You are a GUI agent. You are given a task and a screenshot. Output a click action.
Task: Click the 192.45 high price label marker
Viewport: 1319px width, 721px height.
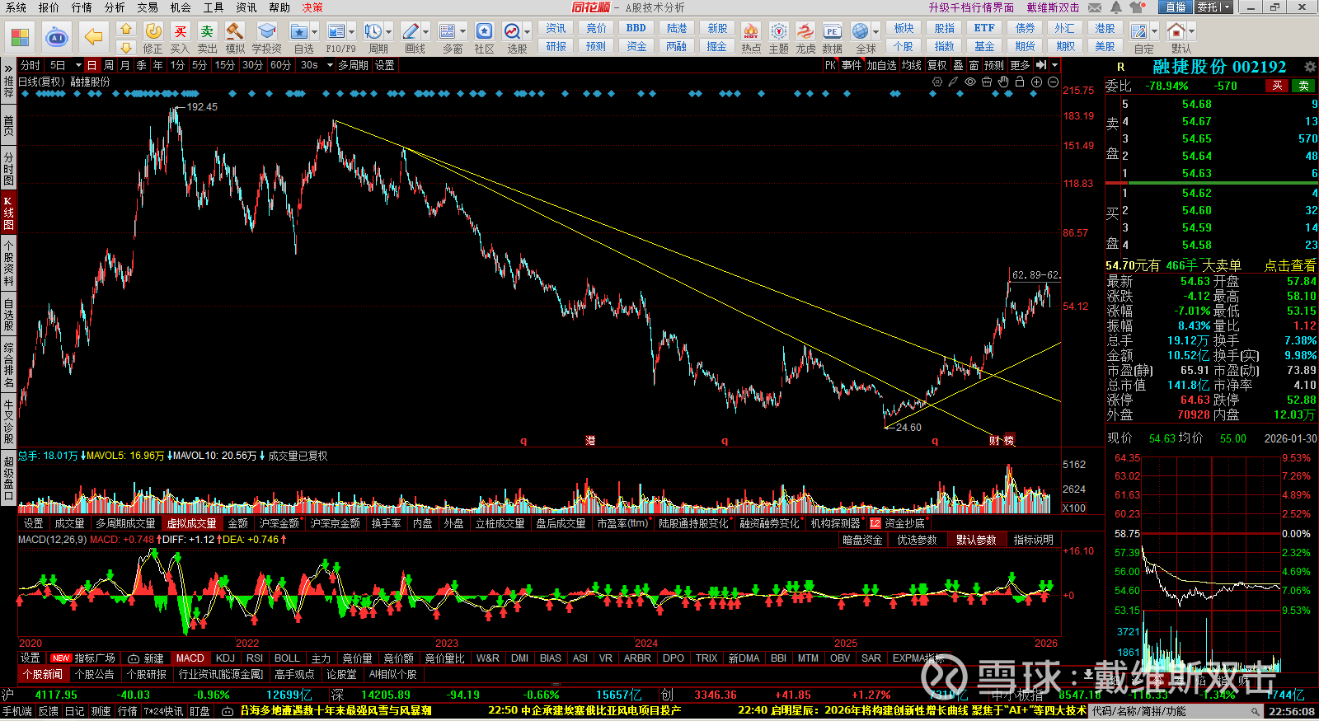click(202, 107)
